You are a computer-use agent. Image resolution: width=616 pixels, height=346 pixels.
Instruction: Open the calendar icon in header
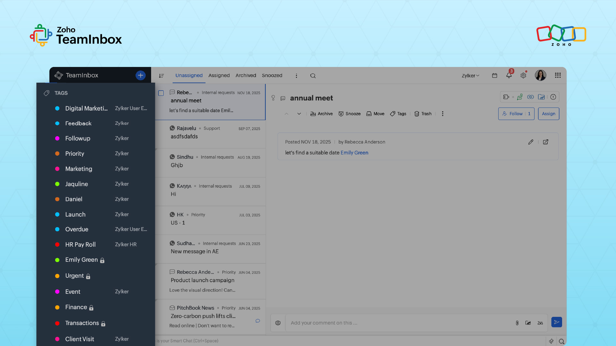tap(494, 76)
